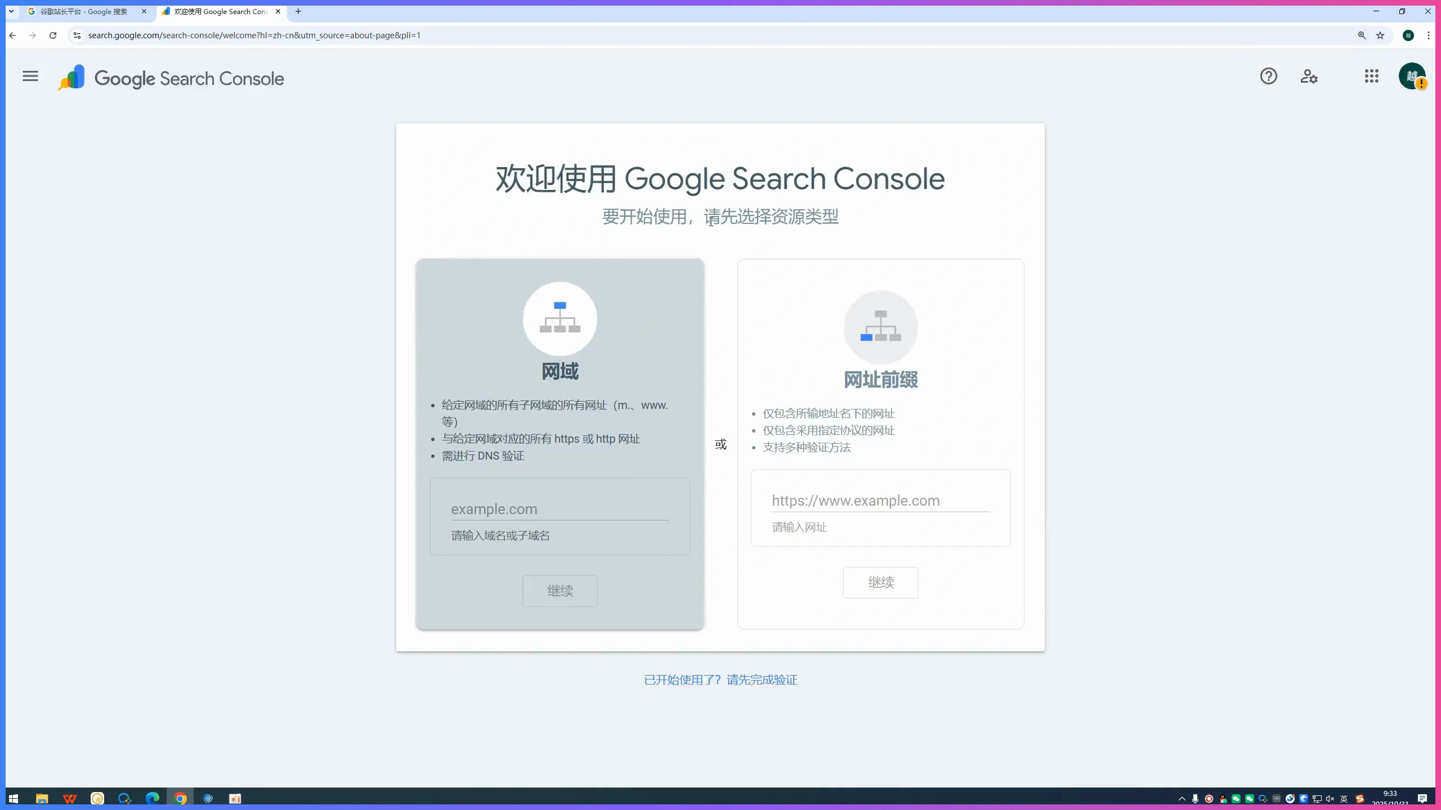This screenshot has height=810, width=1441.
Task: Go back in browser history
Action: pyautogui.click(x=12, y=35)
